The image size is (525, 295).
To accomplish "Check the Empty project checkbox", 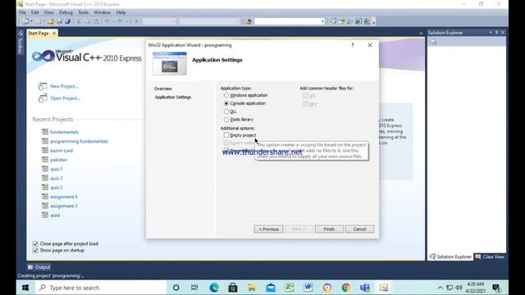I will (x=226, y=135).
